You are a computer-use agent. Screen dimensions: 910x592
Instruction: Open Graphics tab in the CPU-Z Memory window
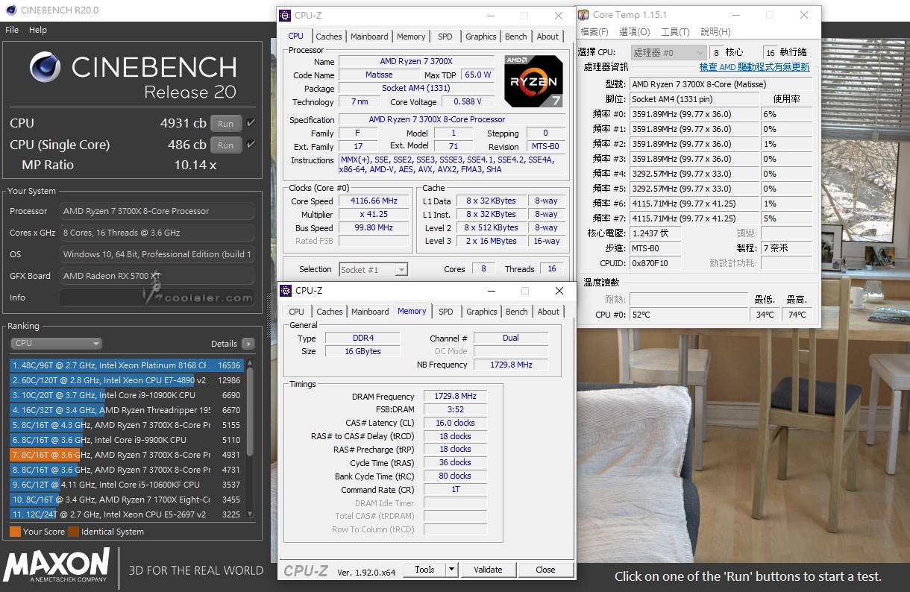[482, 312]
